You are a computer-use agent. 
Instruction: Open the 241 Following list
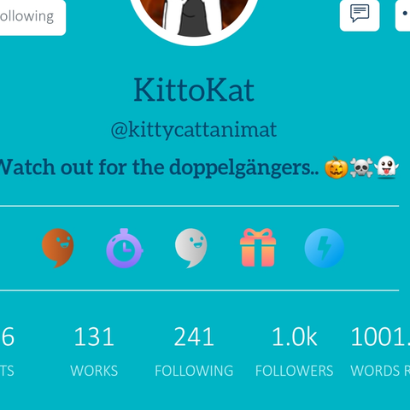coord(194,352)
